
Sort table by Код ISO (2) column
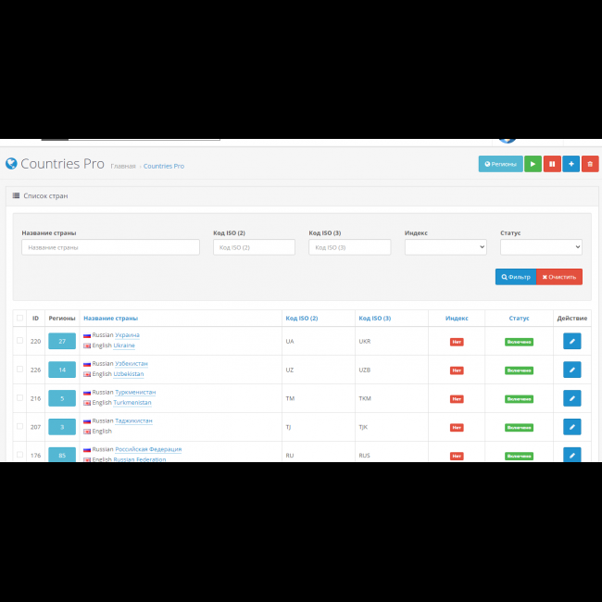point(302,318)
